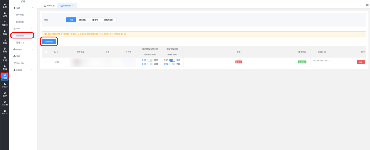Filter by 审核中 status
The height and width of the screenshot is (150, 370).
[95, 20]
